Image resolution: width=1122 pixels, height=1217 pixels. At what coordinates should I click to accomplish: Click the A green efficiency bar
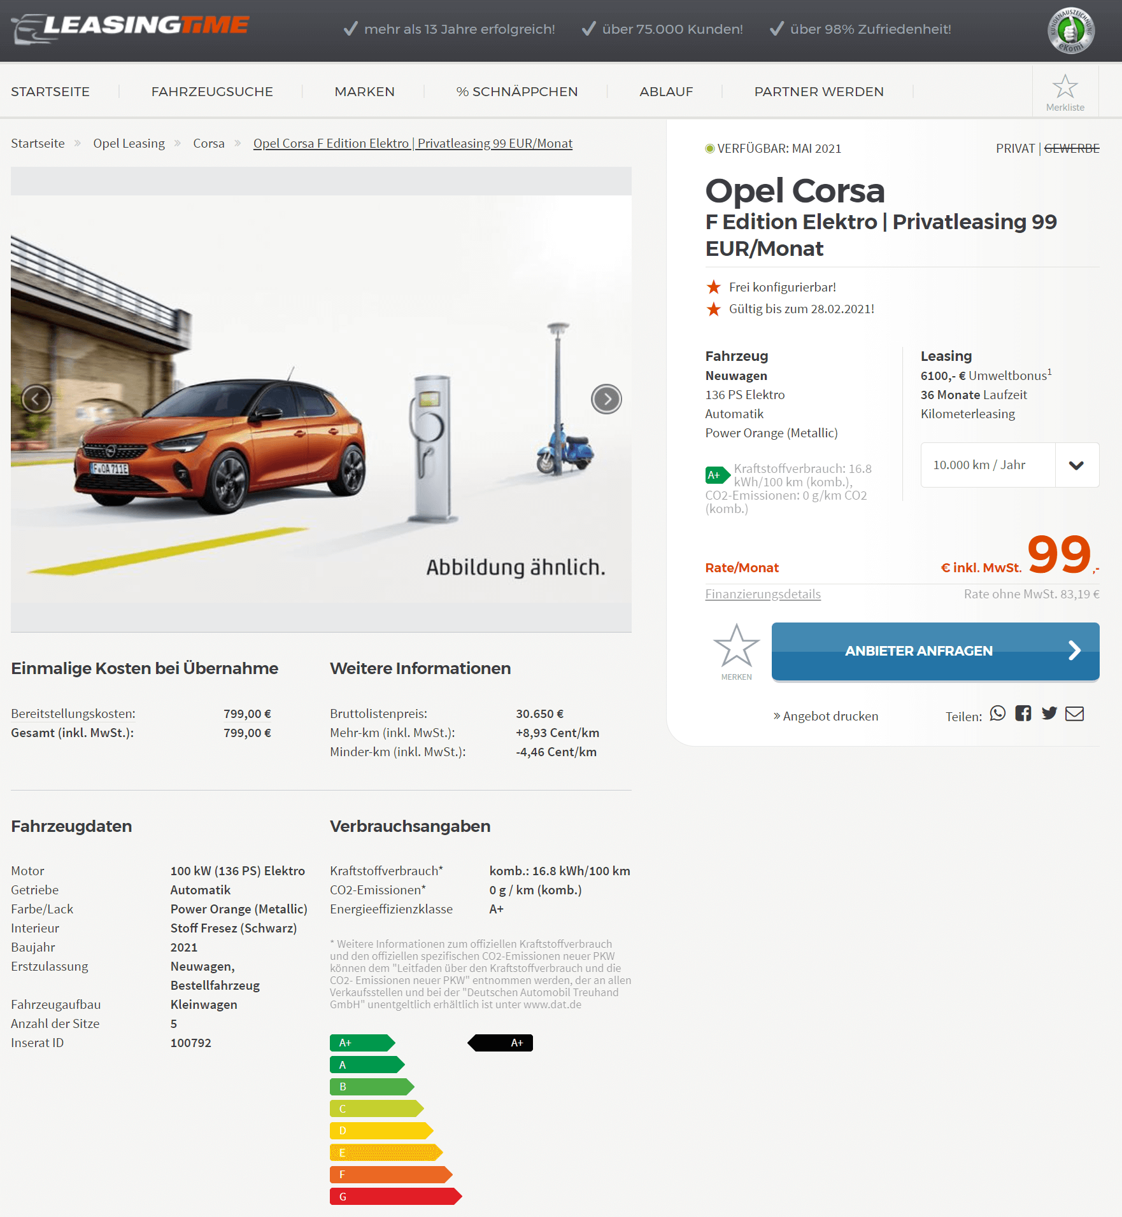[x=367, y=1065]
